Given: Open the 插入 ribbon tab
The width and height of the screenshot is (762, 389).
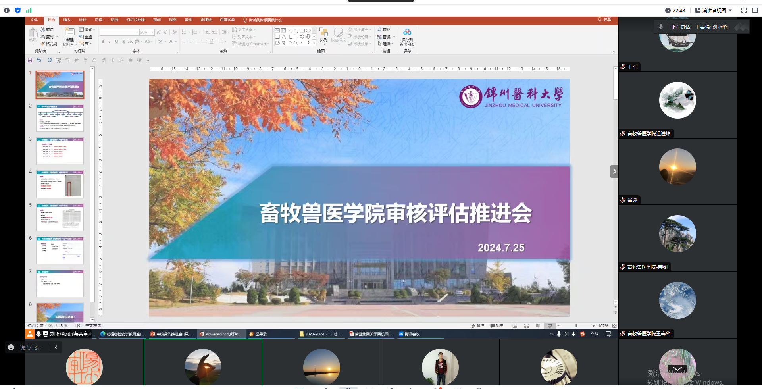Looking at the screenshot, I should [x=67, y=20].
